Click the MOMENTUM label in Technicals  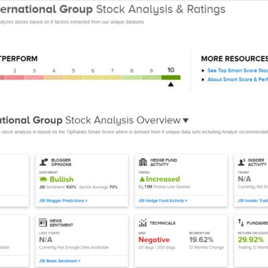[x=200, y=233]
